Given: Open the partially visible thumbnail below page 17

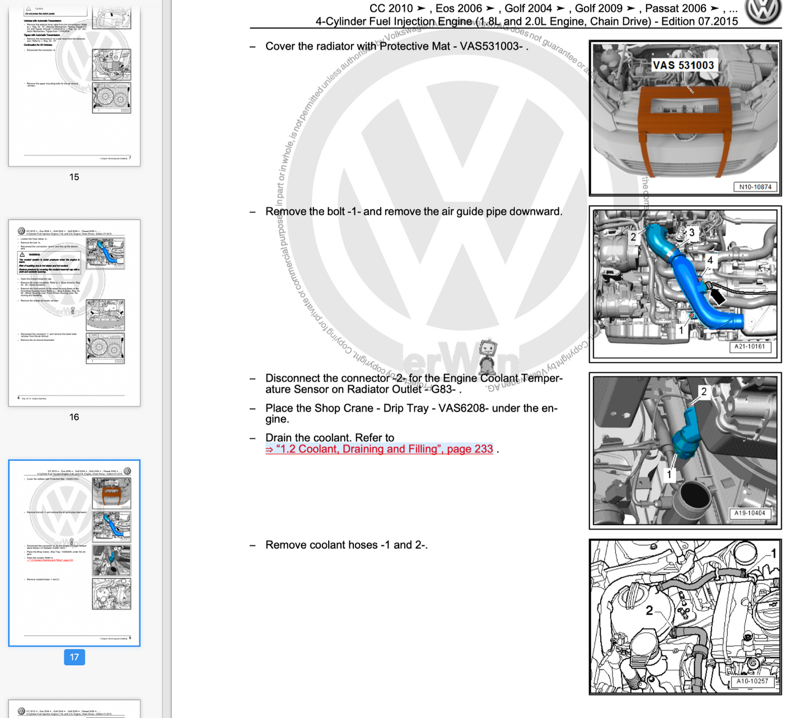Looking at the screenshot, I should 74,709.
